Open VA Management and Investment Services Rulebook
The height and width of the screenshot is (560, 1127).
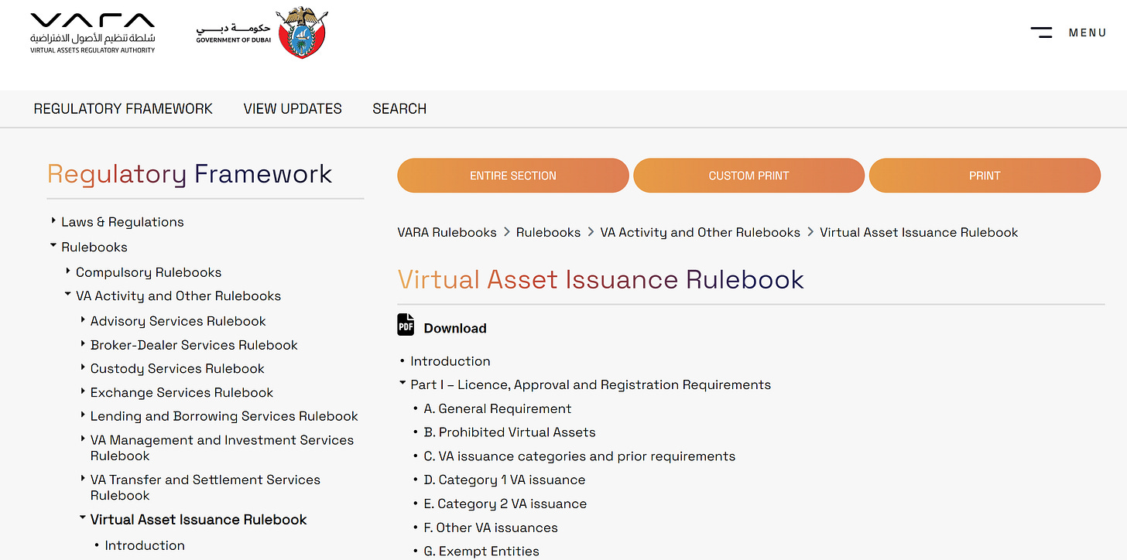[222, 448]
